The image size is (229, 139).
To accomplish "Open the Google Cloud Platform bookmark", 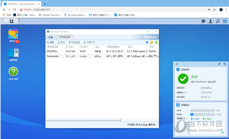I will pos(50,15).
